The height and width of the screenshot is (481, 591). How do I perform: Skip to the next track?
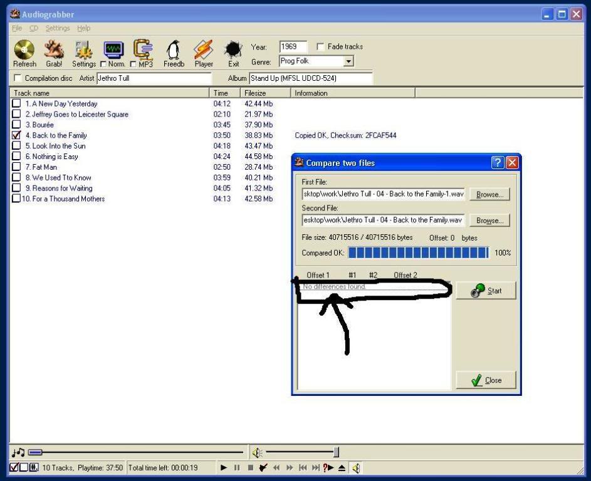[x=315, y=467]
